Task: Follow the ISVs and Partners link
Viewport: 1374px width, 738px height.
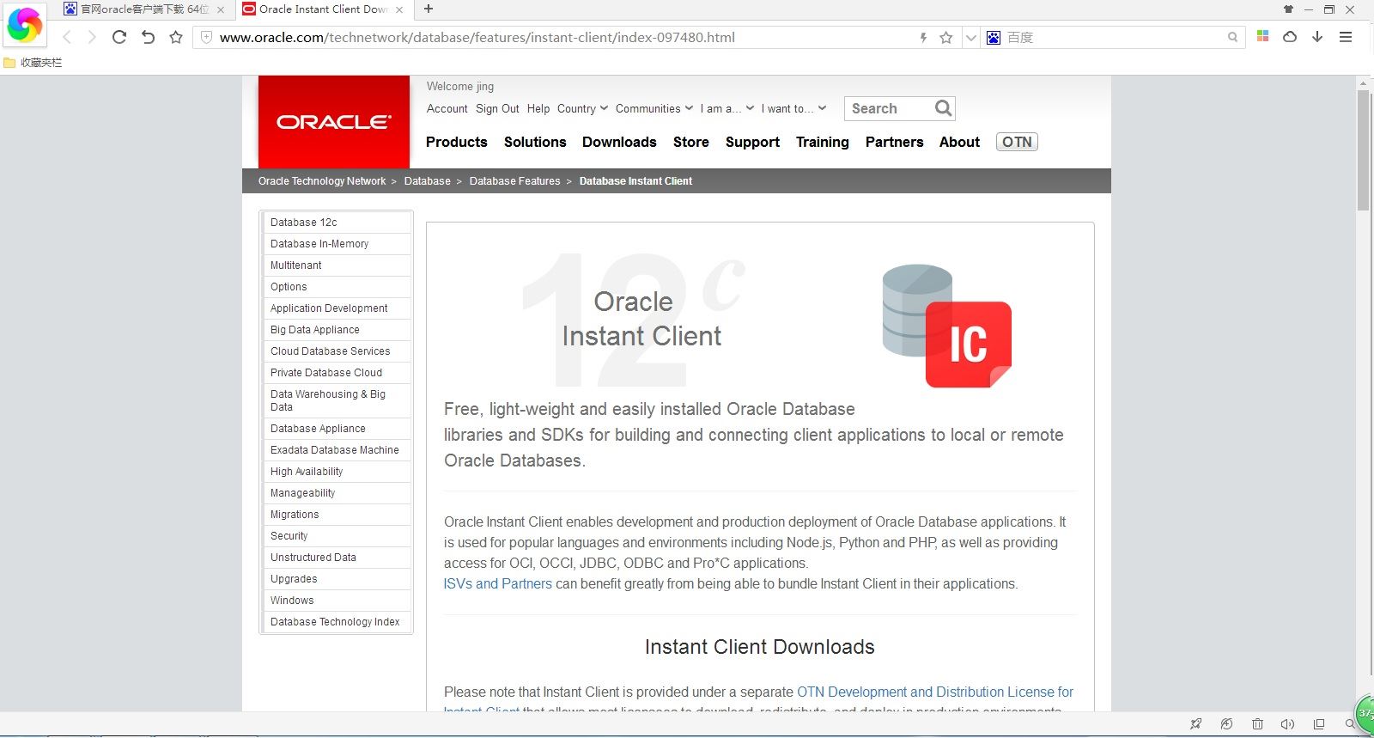Action: pyautogui.click(x=498, y=583)
